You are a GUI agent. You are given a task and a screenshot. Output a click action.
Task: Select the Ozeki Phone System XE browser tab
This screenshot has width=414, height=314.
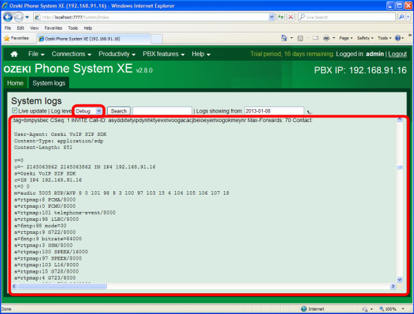tap(94, 39)
